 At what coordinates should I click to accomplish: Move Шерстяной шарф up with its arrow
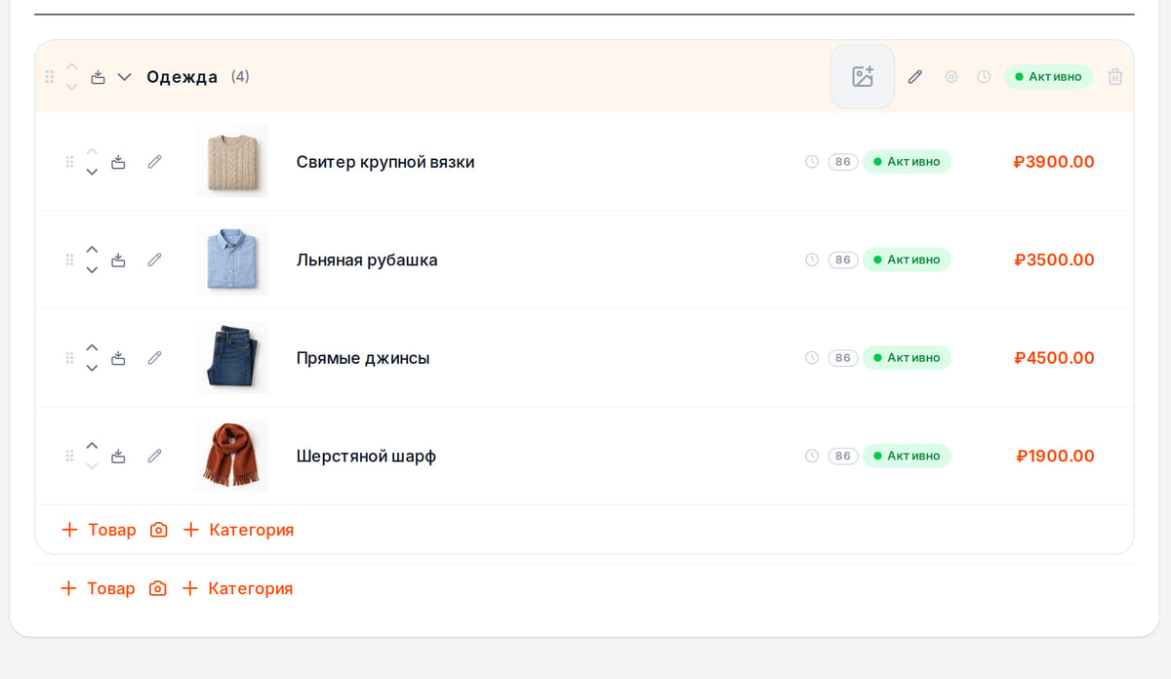(x=92, y=446)
